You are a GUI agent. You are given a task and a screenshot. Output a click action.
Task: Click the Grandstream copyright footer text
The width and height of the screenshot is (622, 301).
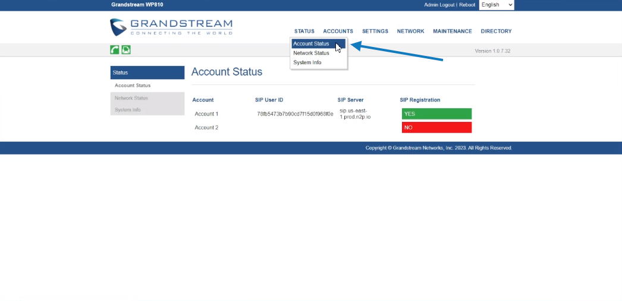click(439, 148)
